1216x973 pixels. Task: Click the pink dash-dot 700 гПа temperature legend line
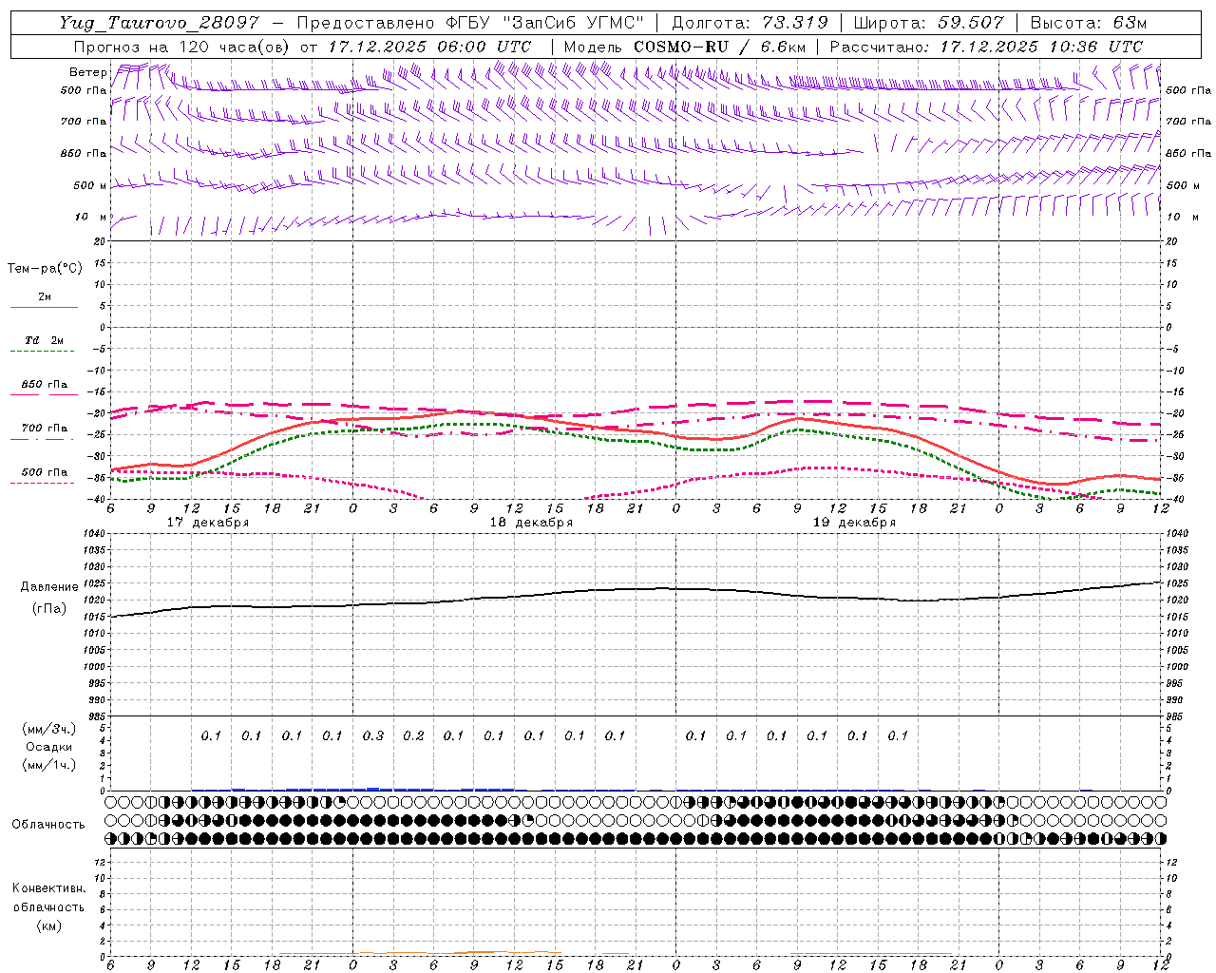(43, 438)
